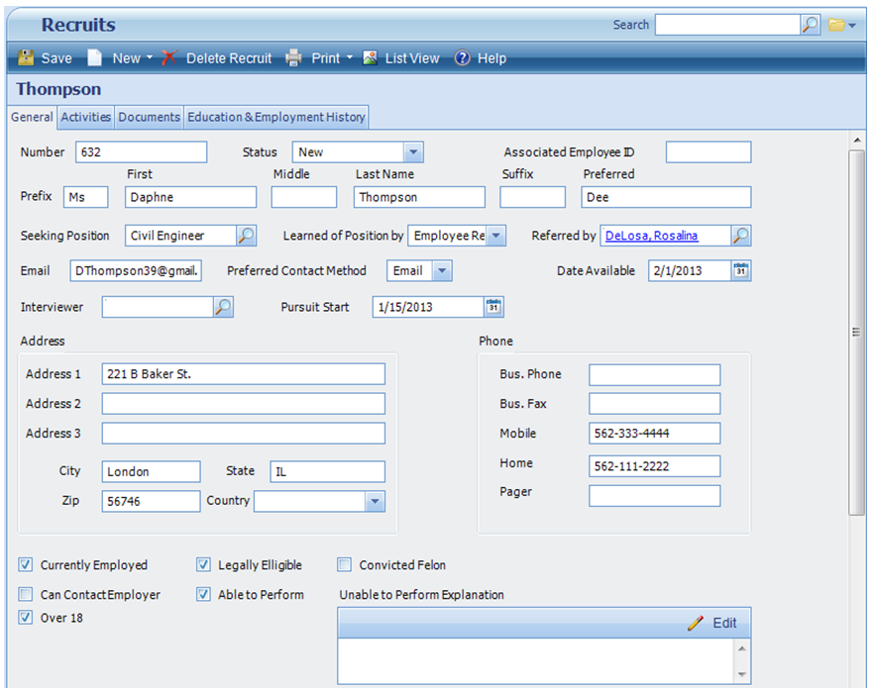Click the Save icon on the toolbar
874x693 pixels.
point(26,57)
